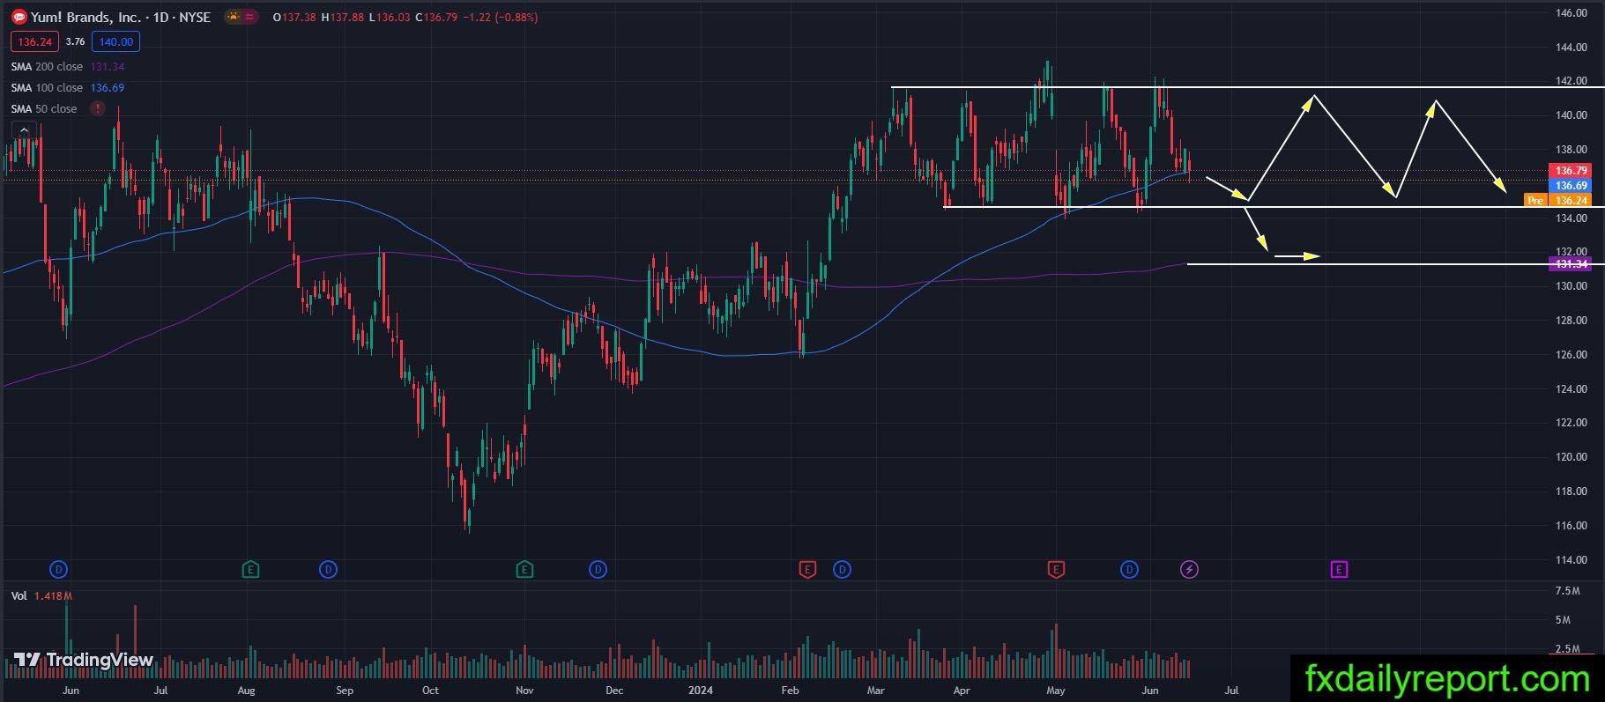Select the SMA 50 close legend
The height and width of the screenshot is (702, 1605).
click(x=44, y=109)
